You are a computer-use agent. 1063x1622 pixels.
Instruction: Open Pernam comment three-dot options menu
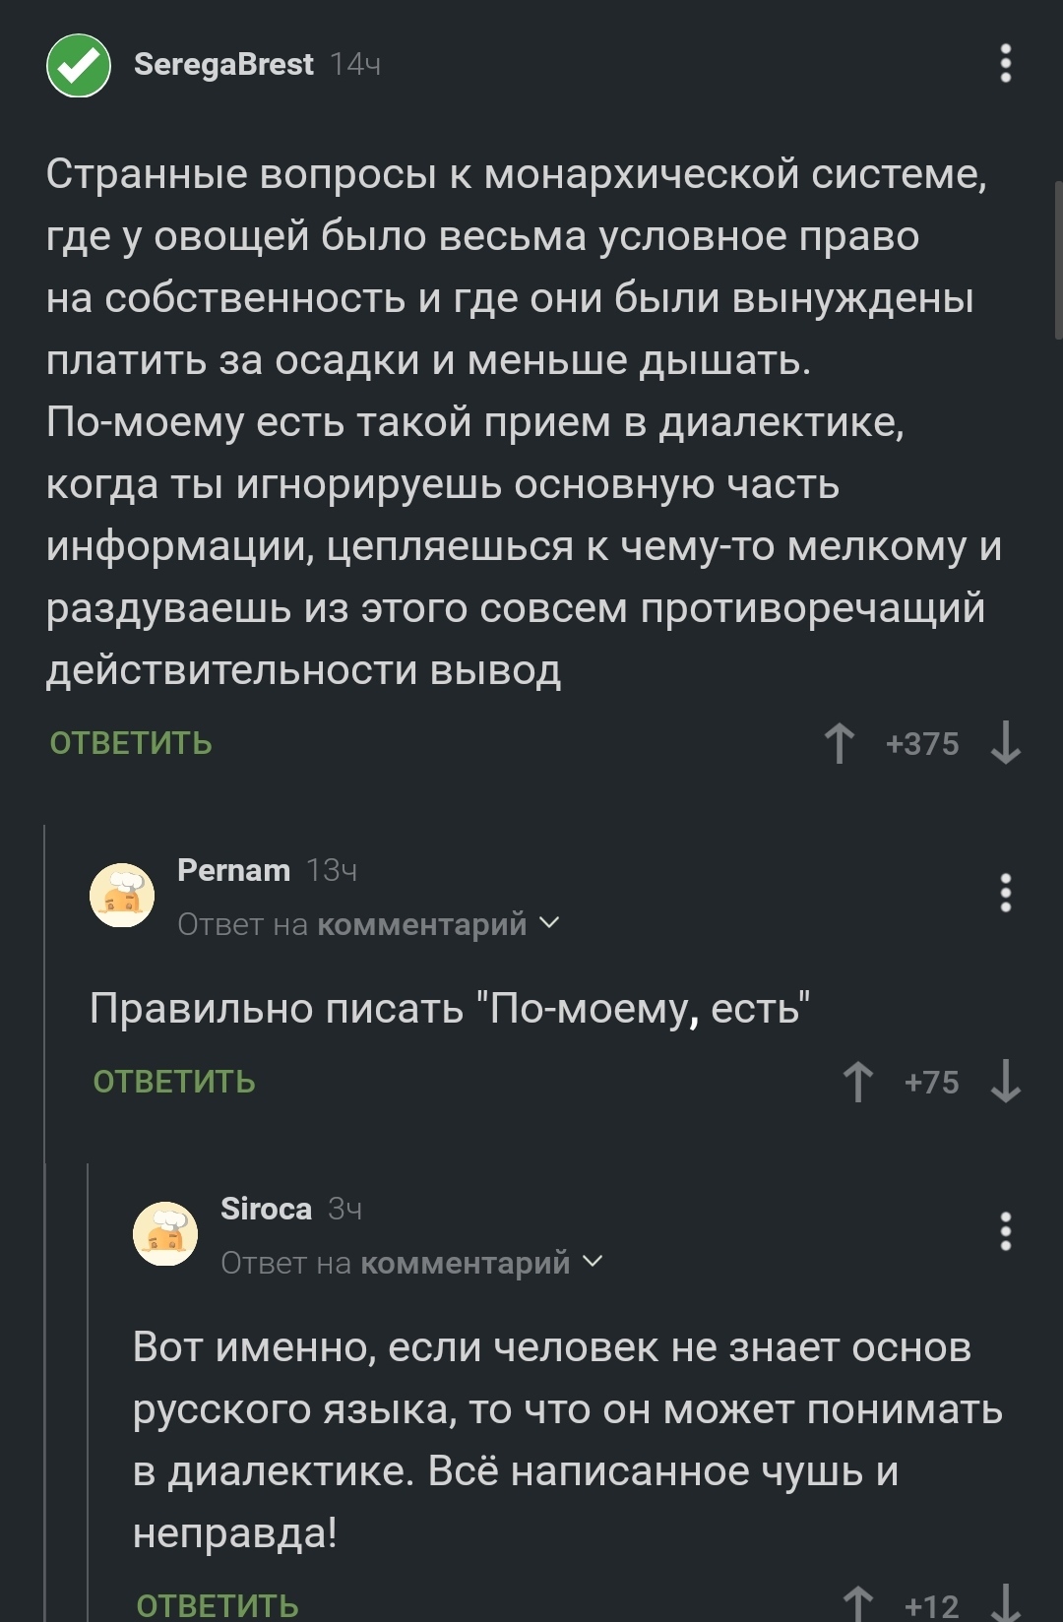[x=1005, y=894]
